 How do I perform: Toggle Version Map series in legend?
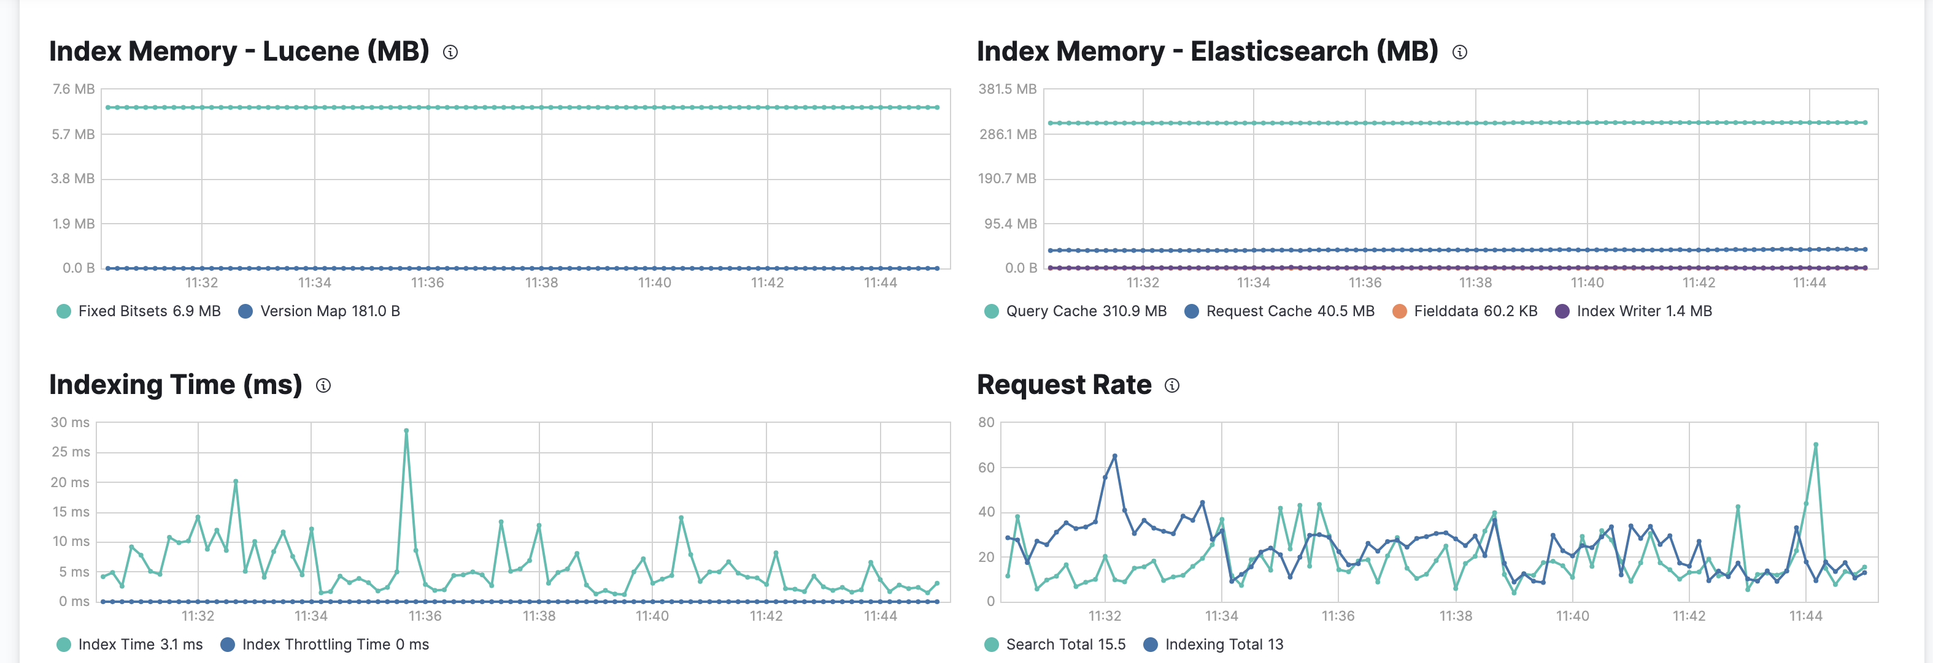330,312
